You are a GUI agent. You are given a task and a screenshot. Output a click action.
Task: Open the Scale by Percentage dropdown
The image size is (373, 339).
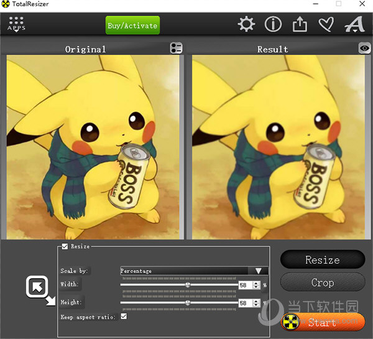click(x=194, y=271)
